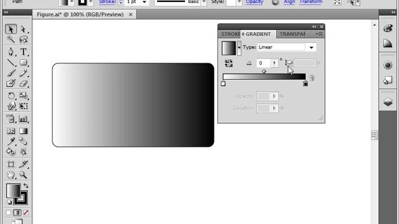Image resolution: width=399 pixels, height=224 pixels.
Task: Select the Pencil tool
Action: tap(23, 73)
